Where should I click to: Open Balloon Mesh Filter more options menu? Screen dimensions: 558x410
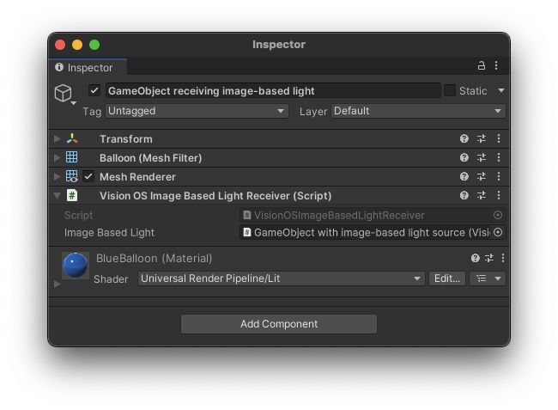(x=498, y=158)
